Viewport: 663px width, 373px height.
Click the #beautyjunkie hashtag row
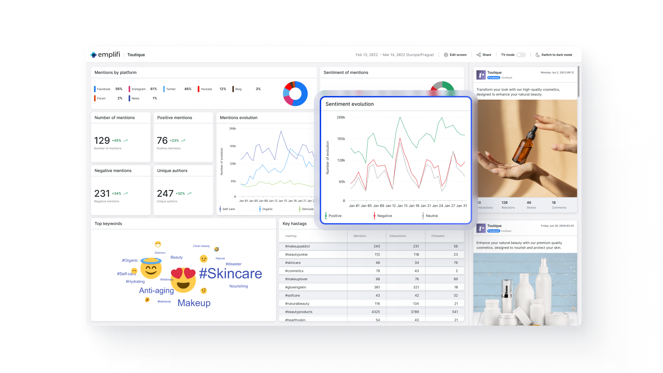click(372, 255)
